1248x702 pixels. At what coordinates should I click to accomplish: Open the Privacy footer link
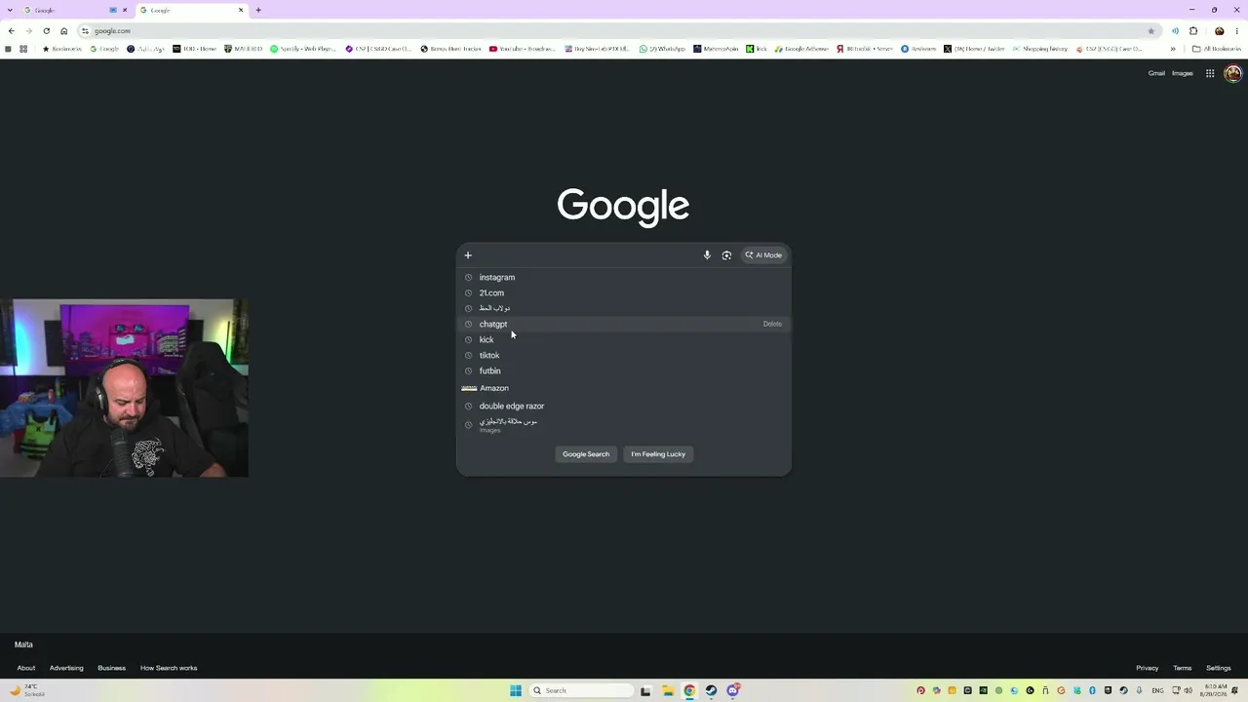[1148, 668]
